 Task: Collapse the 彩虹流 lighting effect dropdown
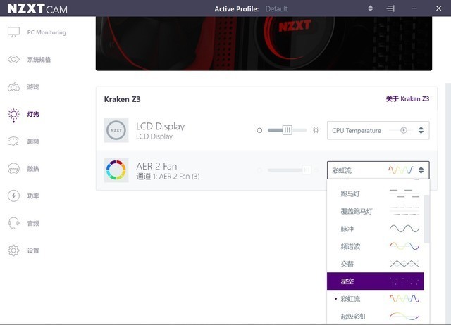378,170
